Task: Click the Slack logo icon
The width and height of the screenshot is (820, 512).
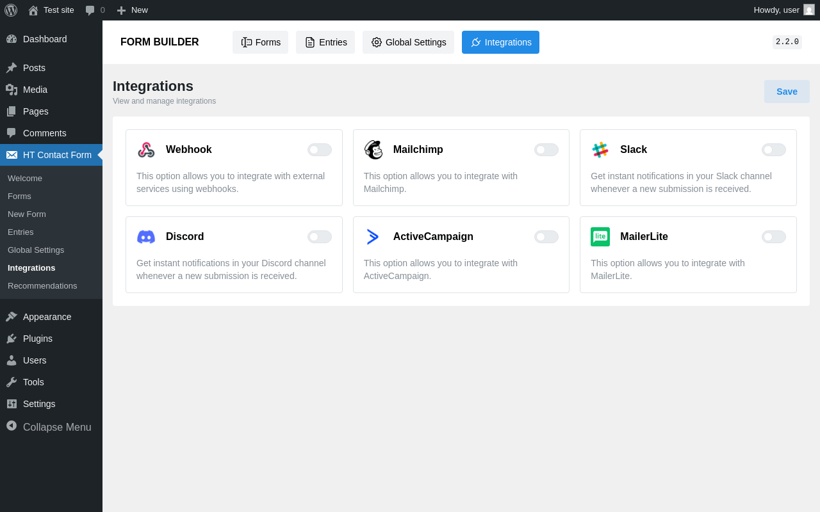Action: click(x=600, y=150)
